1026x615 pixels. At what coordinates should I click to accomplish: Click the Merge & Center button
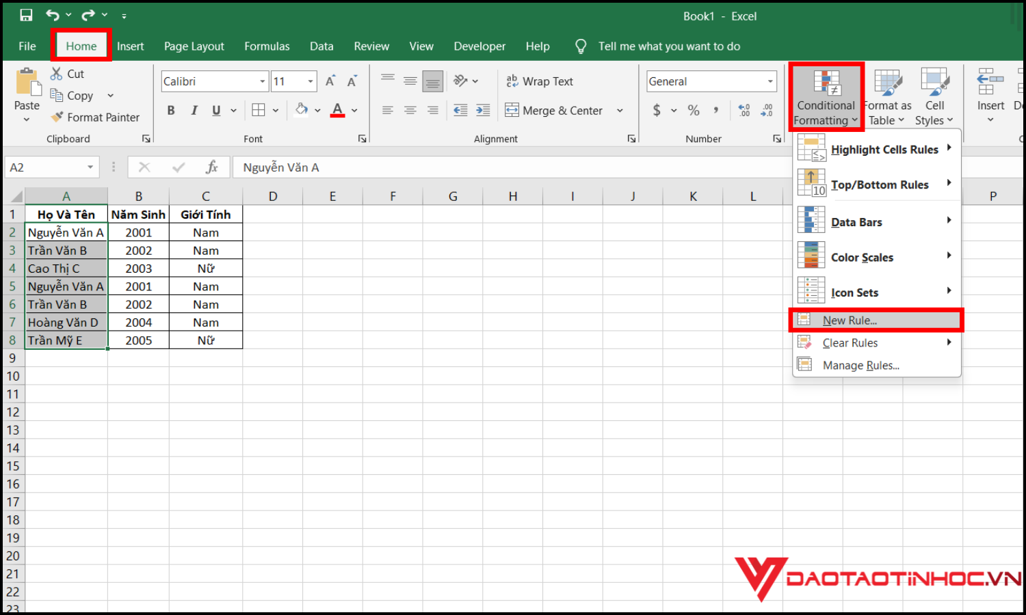[x=554, y=111]
